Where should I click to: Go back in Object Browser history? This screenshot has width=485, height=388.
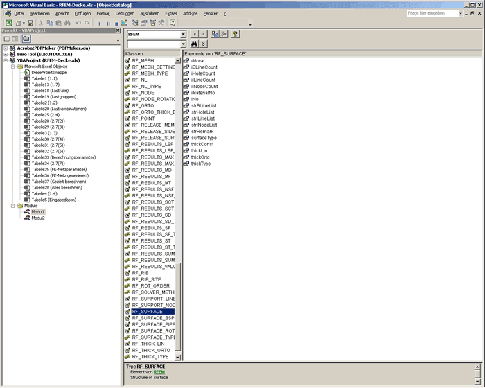point(195,34)
